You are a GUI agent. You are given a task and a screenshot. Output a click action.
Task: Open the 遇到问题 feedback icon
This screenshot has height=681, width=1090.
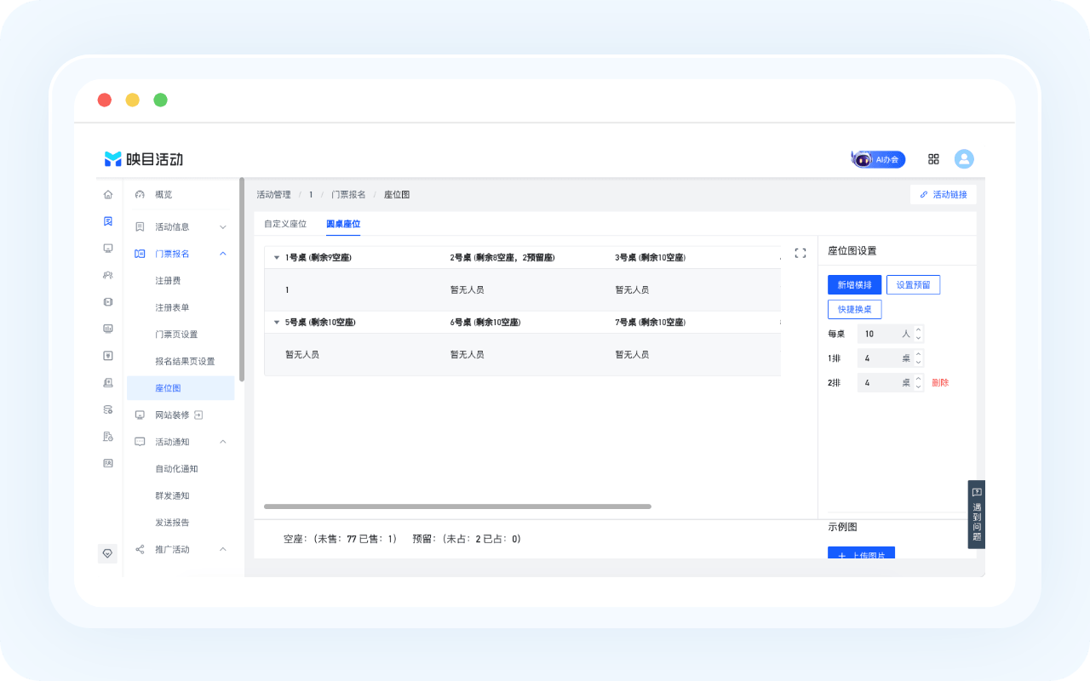tap(977, 514)
